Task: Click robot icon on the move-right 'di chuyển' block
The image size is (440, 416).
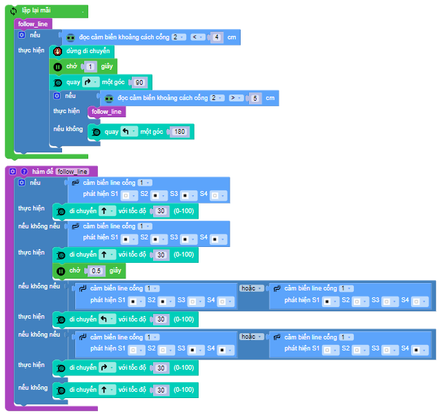Action: tap(61, 368)
